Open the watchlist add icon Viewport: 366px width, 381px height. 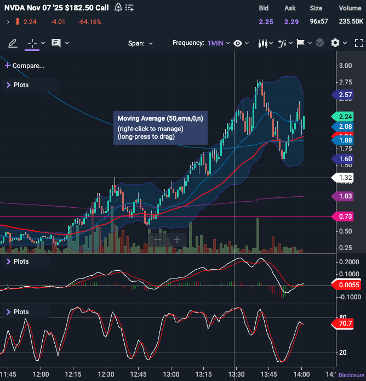click(130, 7)
